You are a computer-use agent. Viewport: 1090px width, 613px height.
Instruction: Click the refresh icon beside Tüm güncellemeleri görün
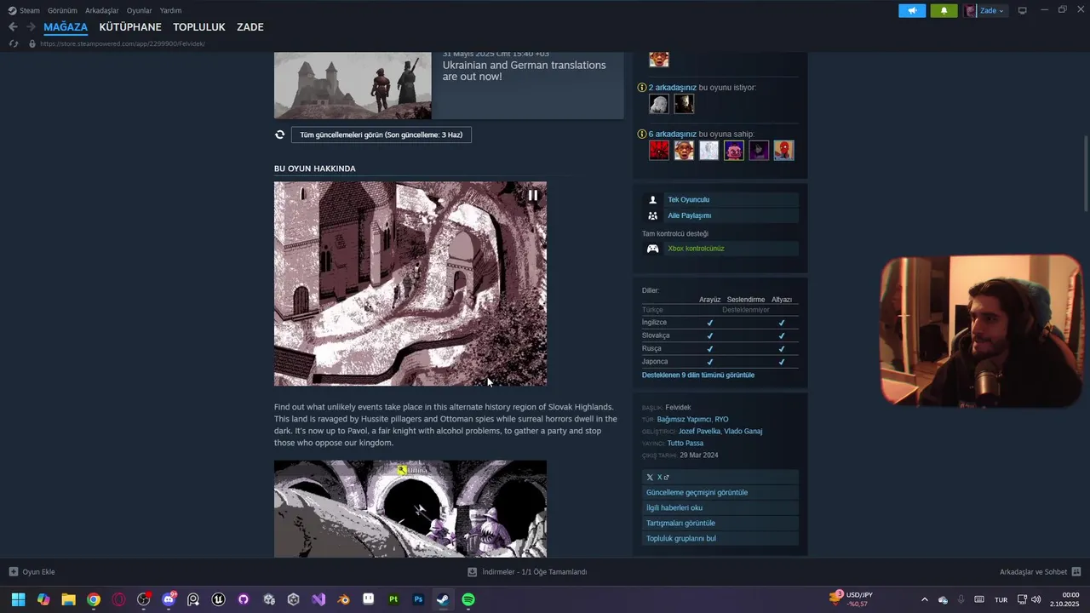point(279,135)
